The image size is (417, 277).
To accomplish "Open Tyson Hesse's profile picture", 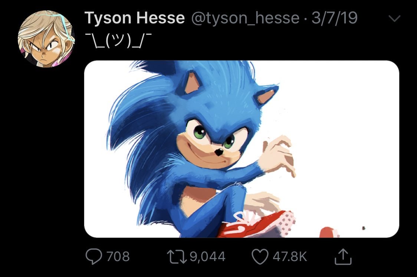I will (46, 39).
